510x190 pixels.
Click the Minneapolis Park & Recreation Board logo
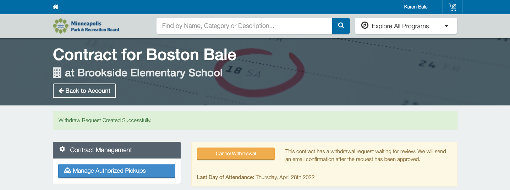(86, 26)
